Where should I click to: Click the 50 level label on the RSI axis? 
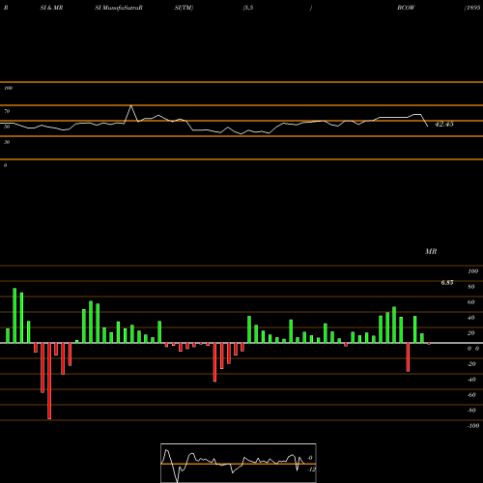(x=7, y=127)
